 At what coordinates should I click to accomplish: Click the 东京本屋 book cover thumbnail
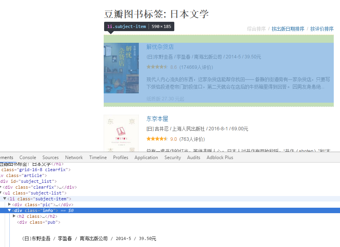click(121, 133)
